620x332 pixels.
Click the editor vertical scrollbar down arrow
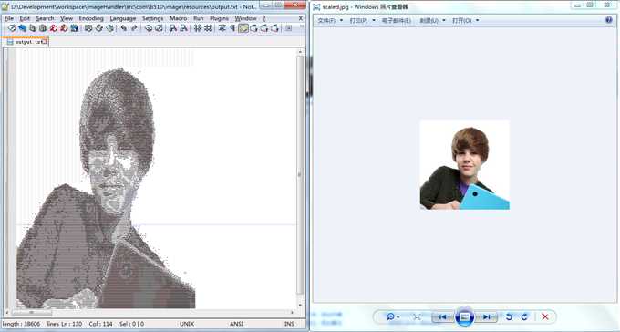coord(300,305)
